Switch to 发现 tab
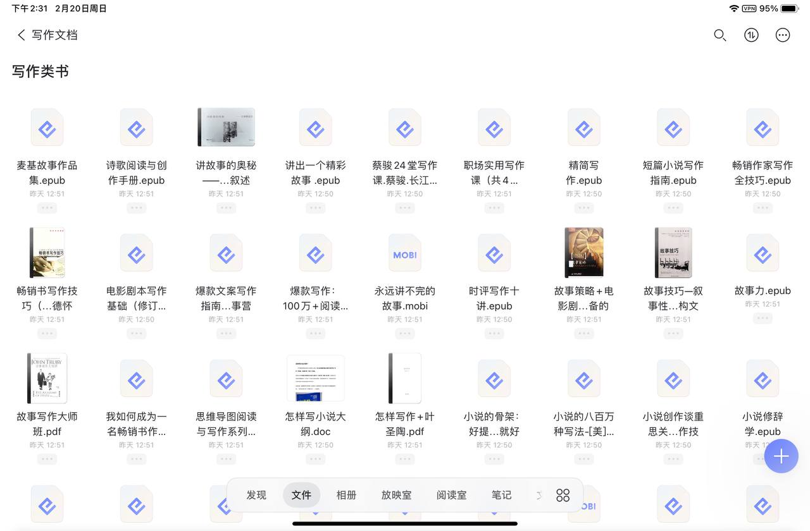 point(256,495)
